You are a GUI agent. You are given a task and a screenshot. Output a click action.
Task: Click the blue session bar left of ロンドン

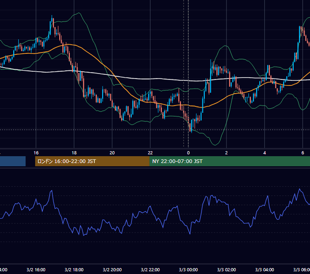[x=13, y=161]
